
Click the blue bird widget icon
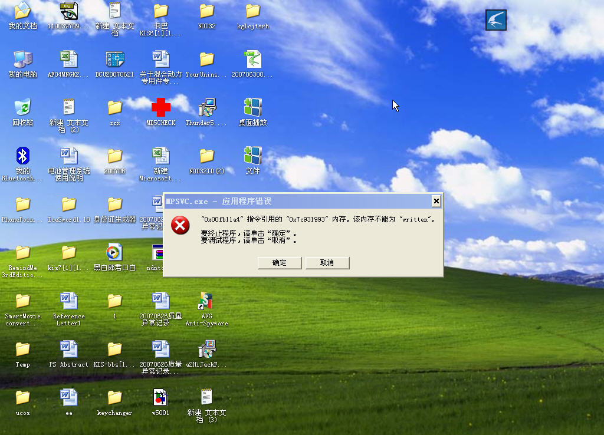pos(495,20)
